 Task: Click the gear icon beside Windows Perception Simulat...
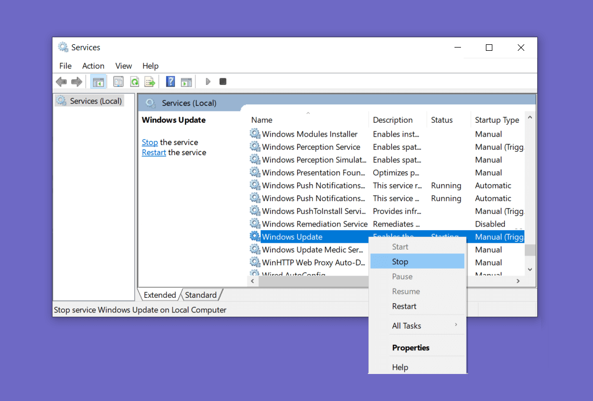[x=255, y=159]
